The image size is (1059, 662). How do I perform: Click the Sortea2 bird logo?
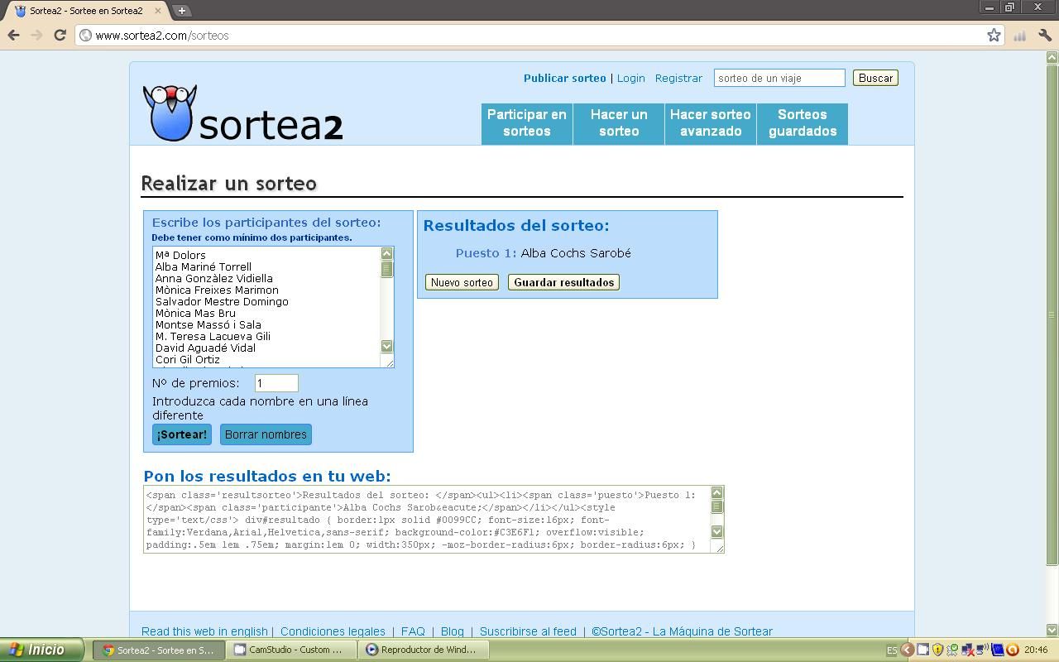(x=170, y=113)
